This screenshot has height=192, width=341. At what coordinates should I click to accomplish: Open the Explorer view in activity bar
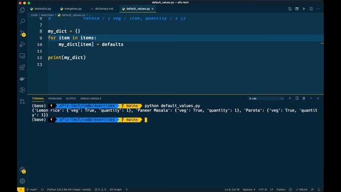(x=22, y=10)
